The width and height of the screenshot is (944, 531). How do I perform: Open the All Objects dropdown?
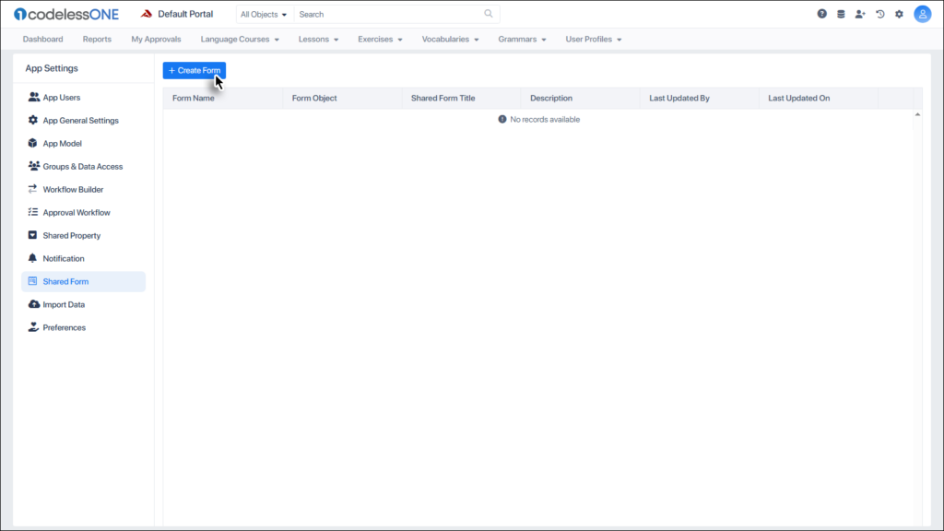pos(264,14)
